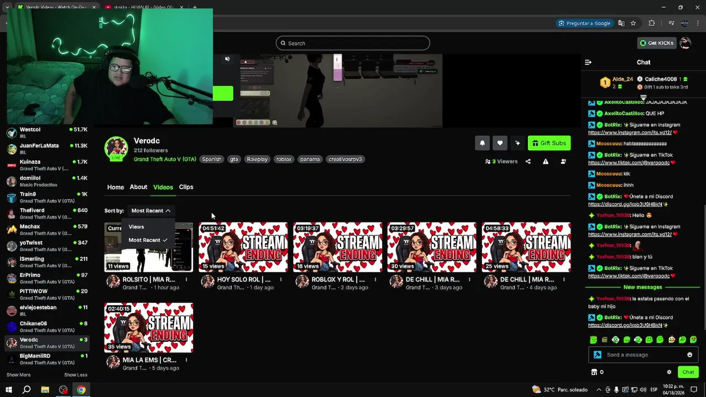The image size is (706, 397).
Task: Open the Chrome translate page icon
Action: [x=621, y=23]
